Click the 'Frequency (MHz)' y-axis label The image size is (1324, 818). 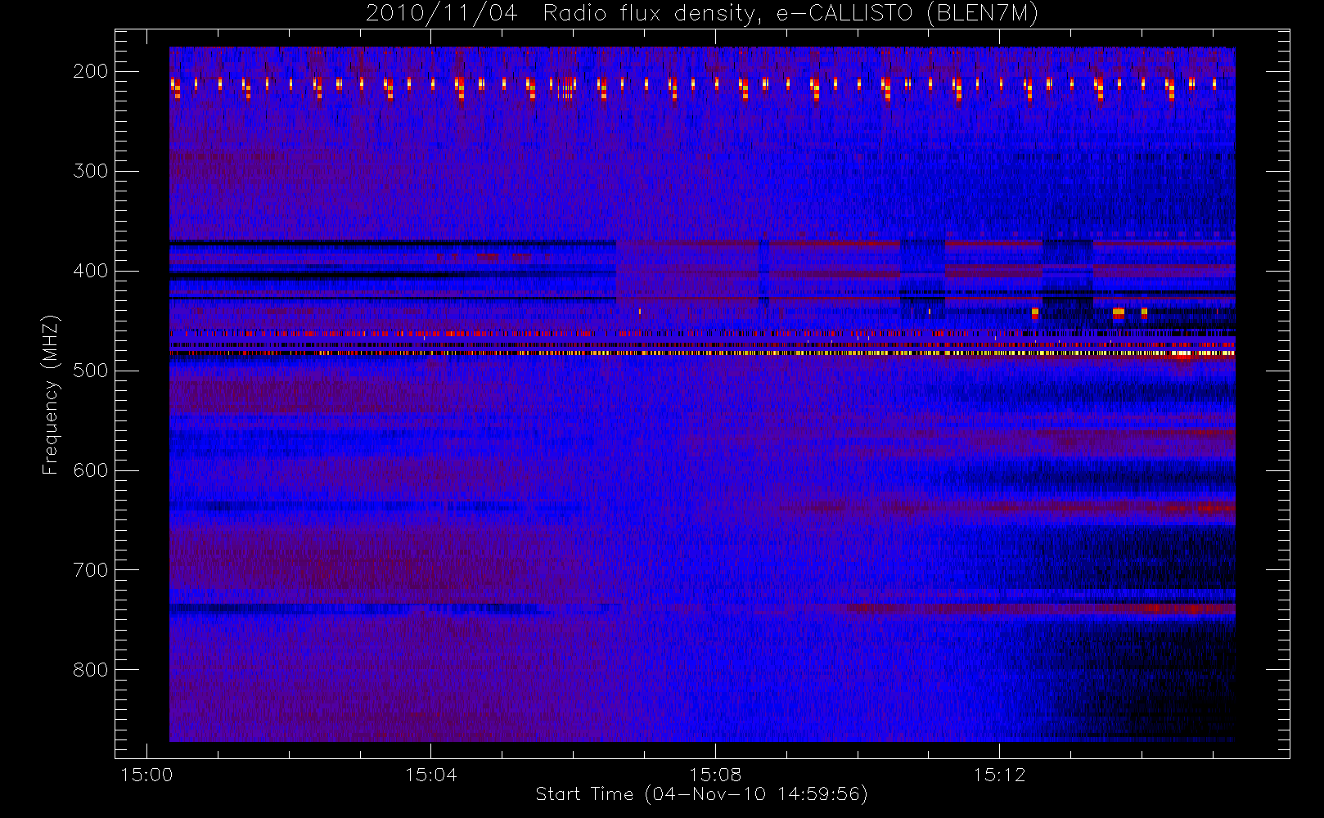[51, 394]
